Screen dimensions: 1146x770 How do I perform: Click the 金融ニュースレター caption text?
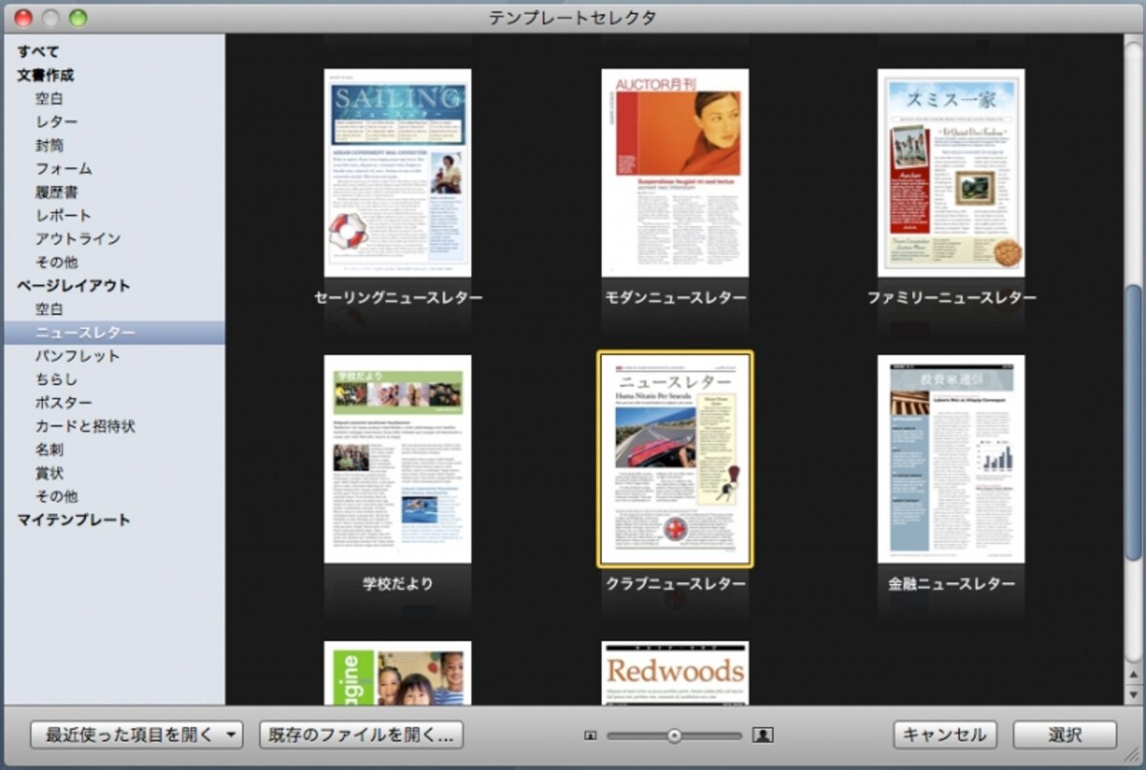(951, 584)
